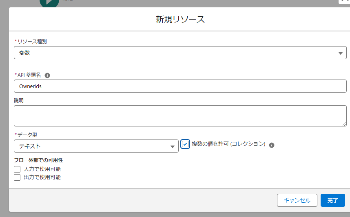Enable 出力で使用可能 checkbox
Viewport: 350px width, 217px height.
(x=17, y=177)
